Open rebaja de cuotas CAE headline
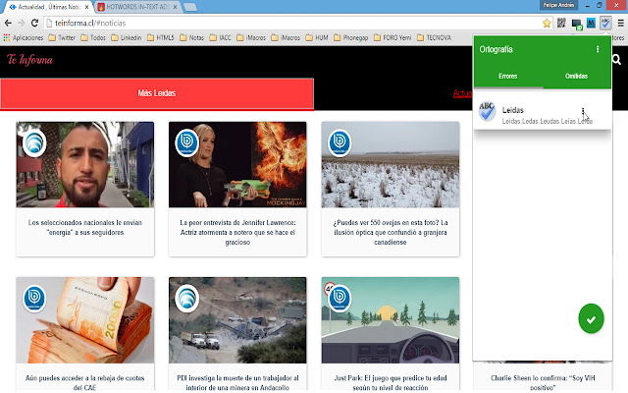Viewport: 628px width, 393px height. coord(85,382)
